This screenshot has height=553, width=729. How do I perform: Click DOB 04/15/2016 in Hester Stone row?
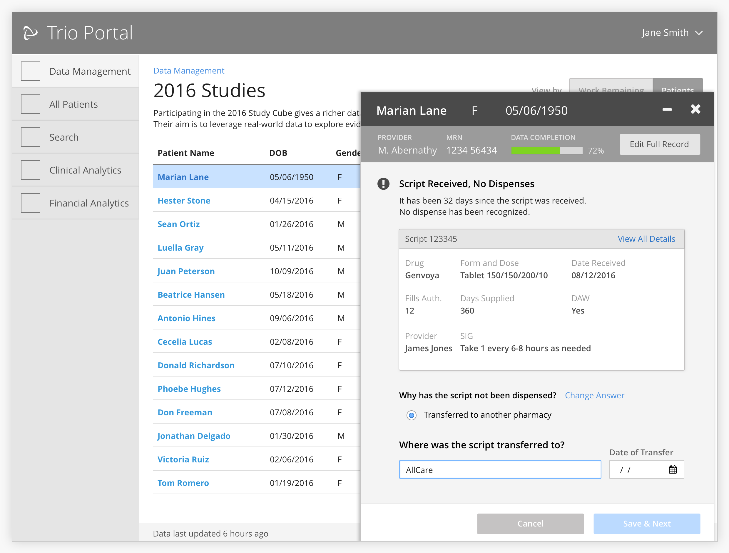[291, 201]
